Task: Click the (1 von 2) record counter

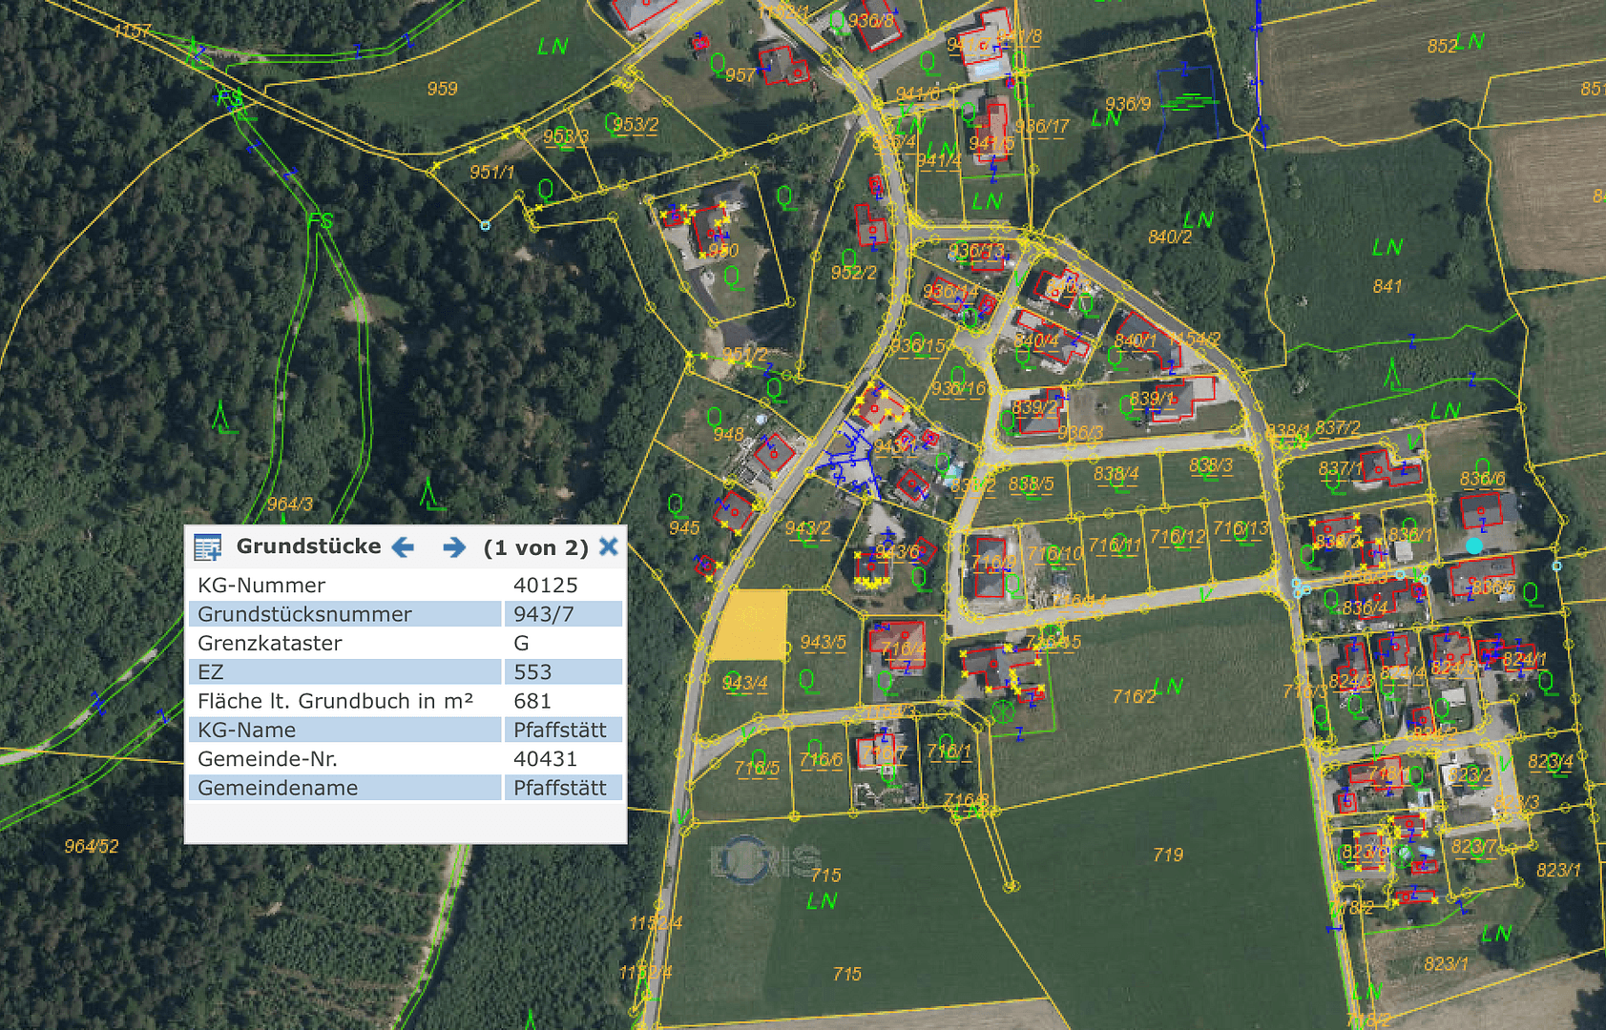Action: (536, 546)
